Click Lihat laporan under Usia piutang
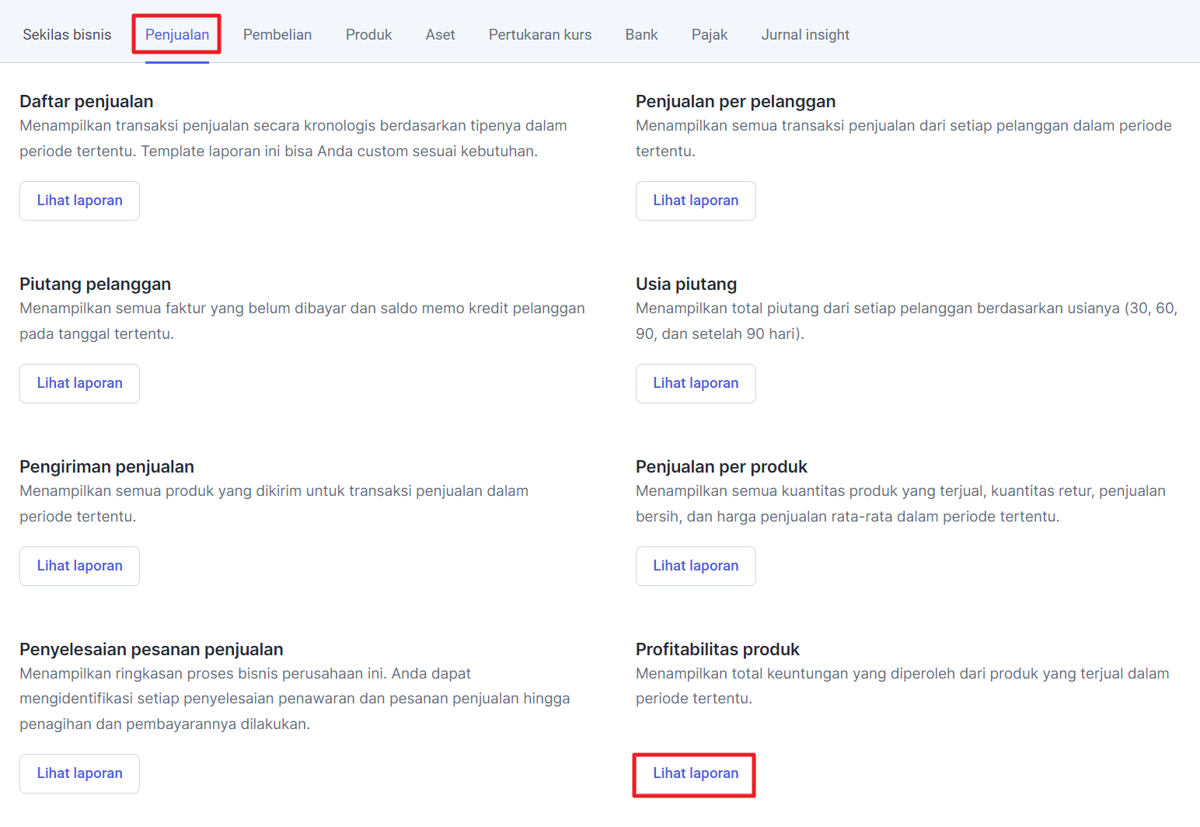The width and height of the screenshot is (1200, 827). pyautogui.click(x=696, y=383)
